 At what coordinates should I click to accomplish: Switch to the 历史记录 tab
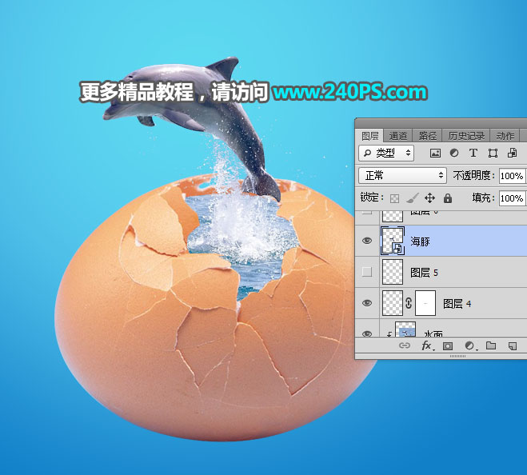tap(466, 136)
